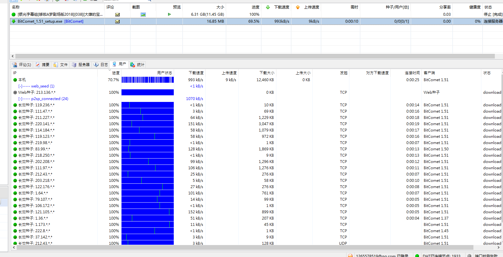The height and width of the screenshot is (257, 503).
Task: Click the green preview play icon
Action: (x=169, y=14)
